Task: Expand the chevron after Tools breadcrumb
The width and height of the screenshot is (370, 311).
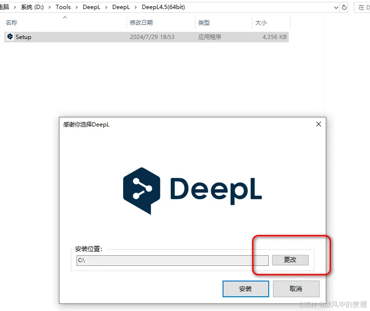Action: [77, 7]
